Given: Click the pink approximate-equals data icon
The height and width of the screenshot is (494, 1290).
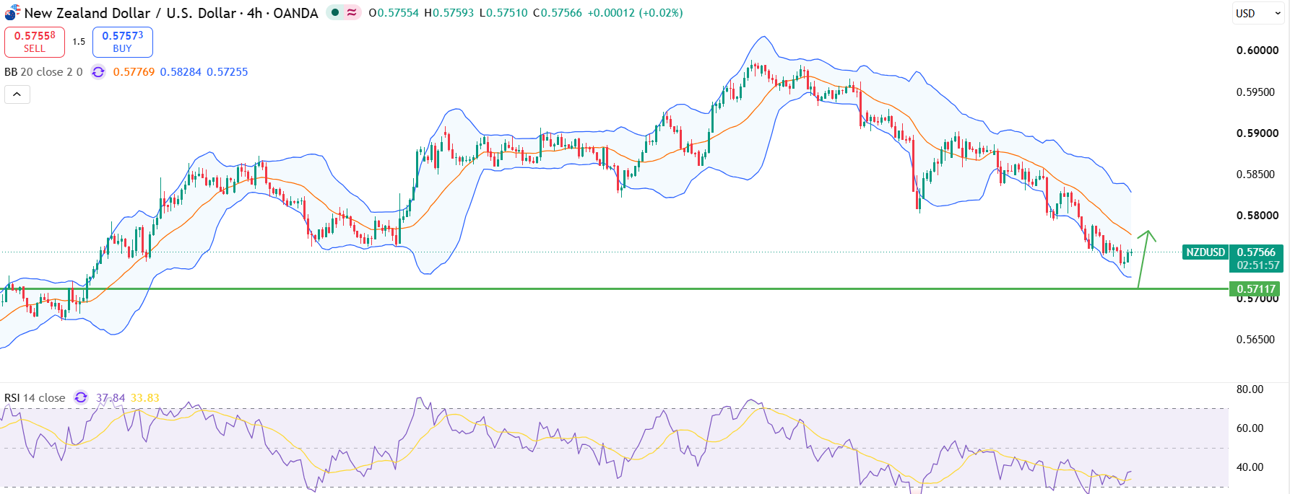Looking at the screenshot, I should point(352,12).
